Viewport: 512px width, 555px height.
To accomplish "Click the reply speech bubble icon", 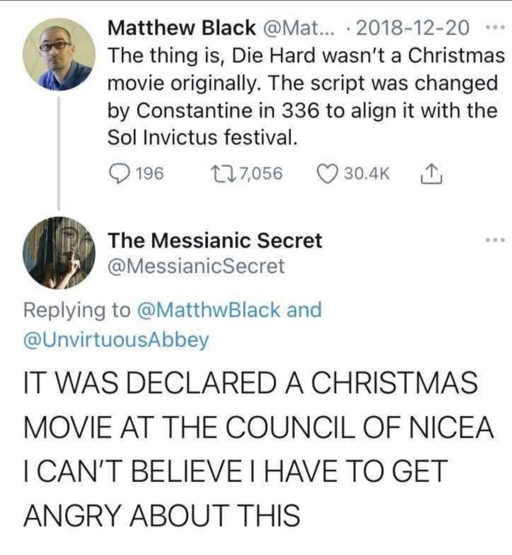I will pyautogui.click(x=119, y=173).
